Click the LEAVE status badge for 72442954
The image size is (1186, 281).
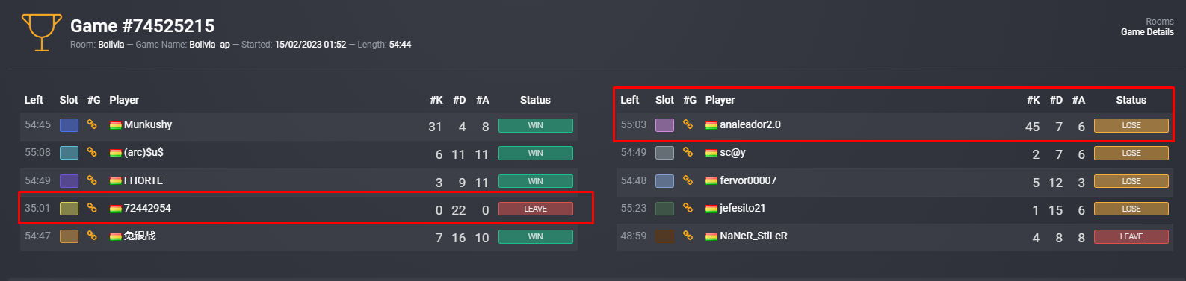point(536,209)
